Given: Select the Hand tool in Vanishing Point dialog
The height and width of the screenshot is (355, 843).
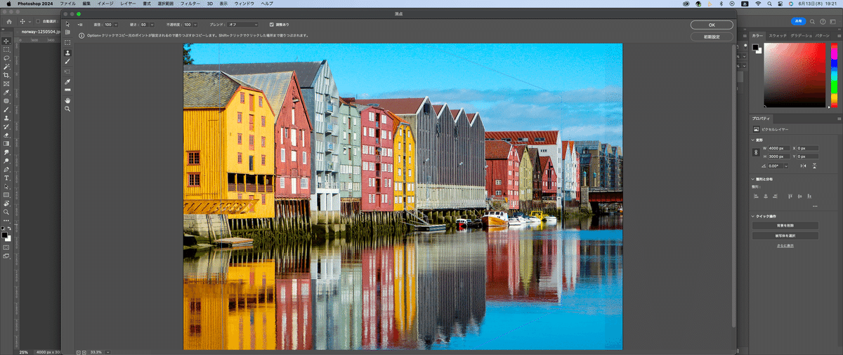Looking at the screenshot, I should coord(67,100).
